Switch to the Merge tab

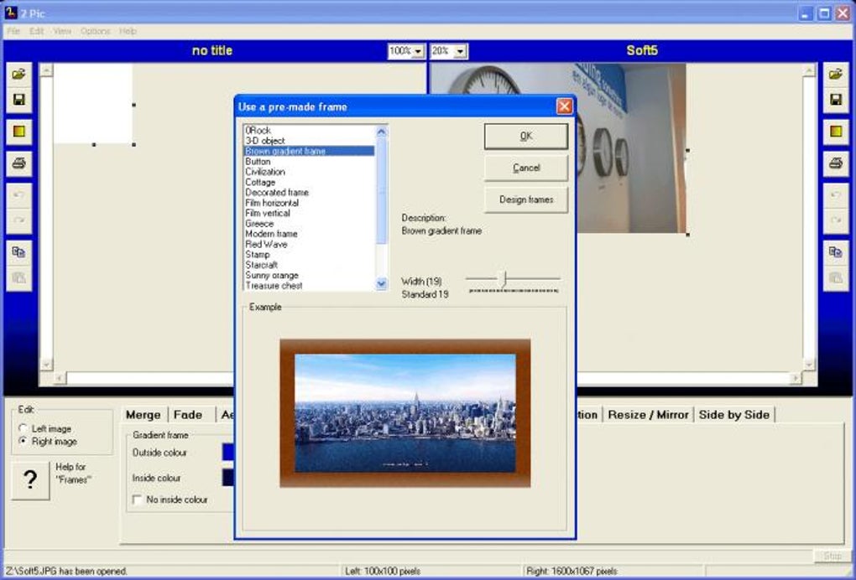pos(143,415)
